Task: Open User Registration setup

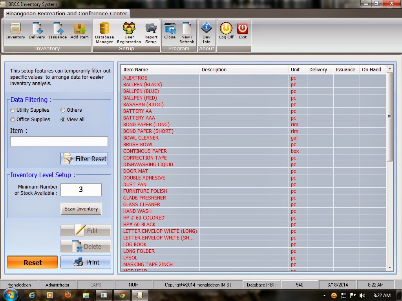Action: [x=129, y=31]
